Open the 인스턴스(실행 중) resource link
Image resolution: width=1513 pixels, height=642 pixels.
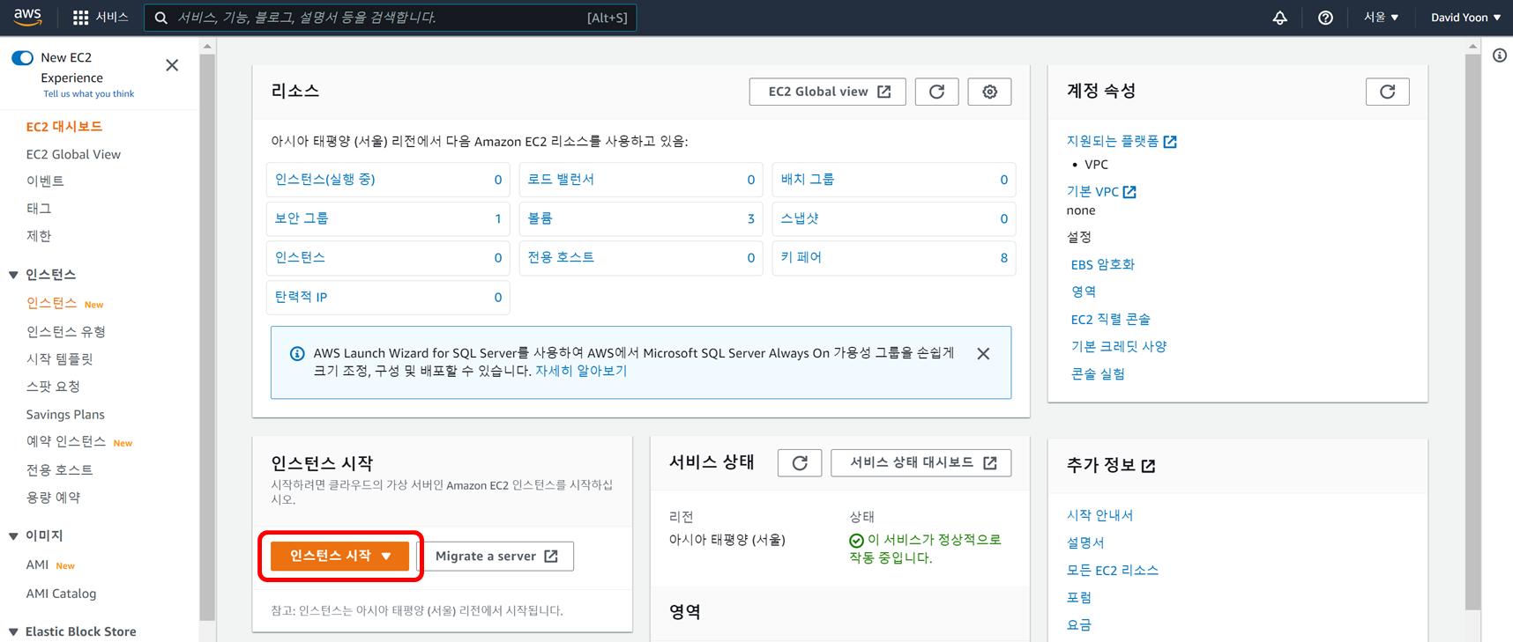[x=325, y=180]
